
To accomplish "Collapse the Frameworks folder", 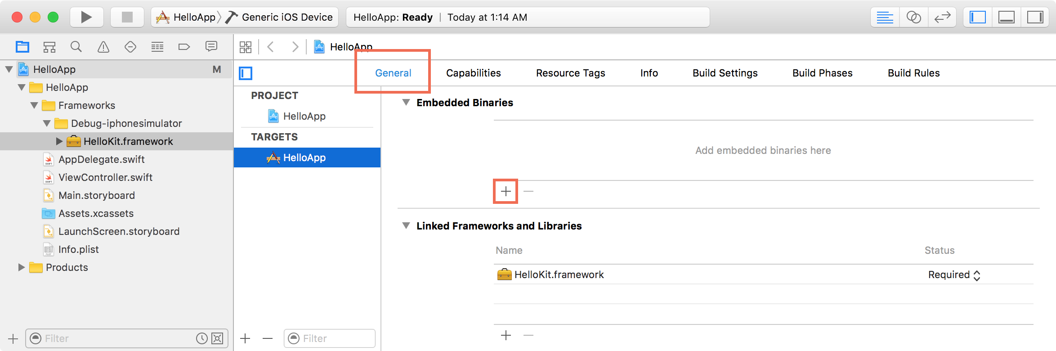I will tap(34, 105).
